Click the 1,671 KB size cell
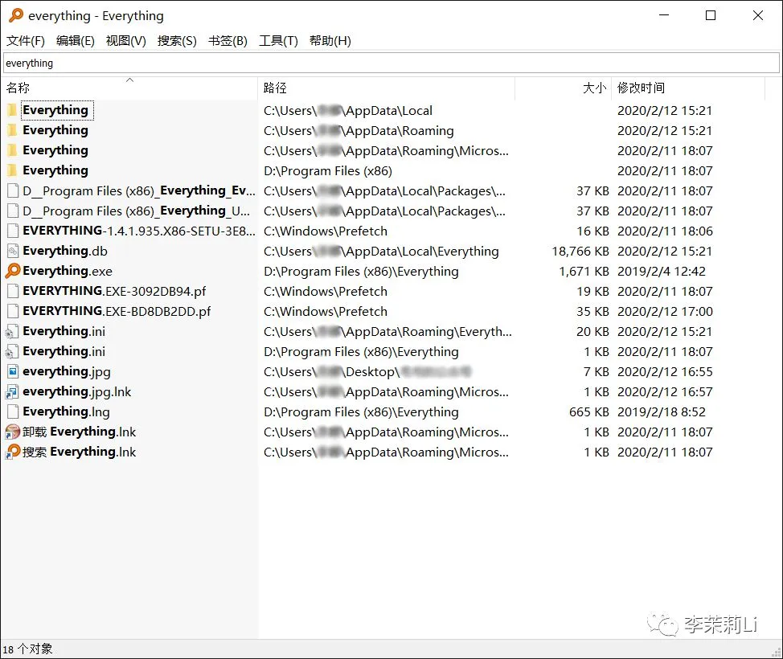Image resolution: width=783 pixels, height=659 pixels. pyautogui.click(x=584, y=271)
